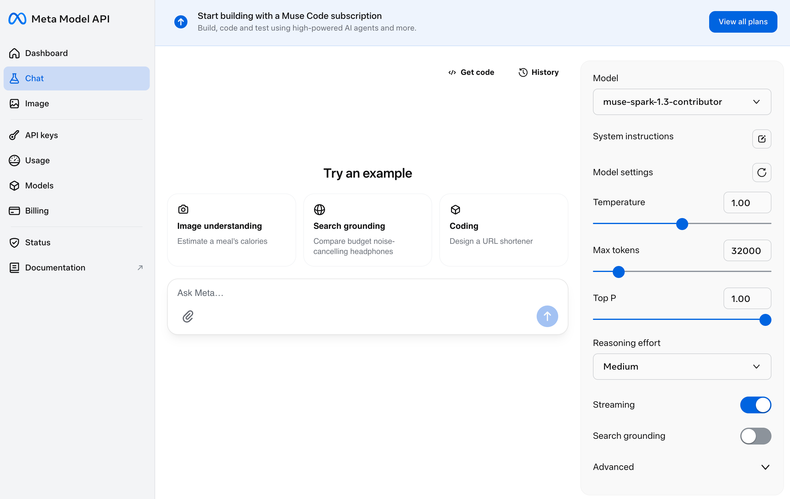Click the Get code button label
The width and height of the screenshot is (790, 499).
click(477, 72)
